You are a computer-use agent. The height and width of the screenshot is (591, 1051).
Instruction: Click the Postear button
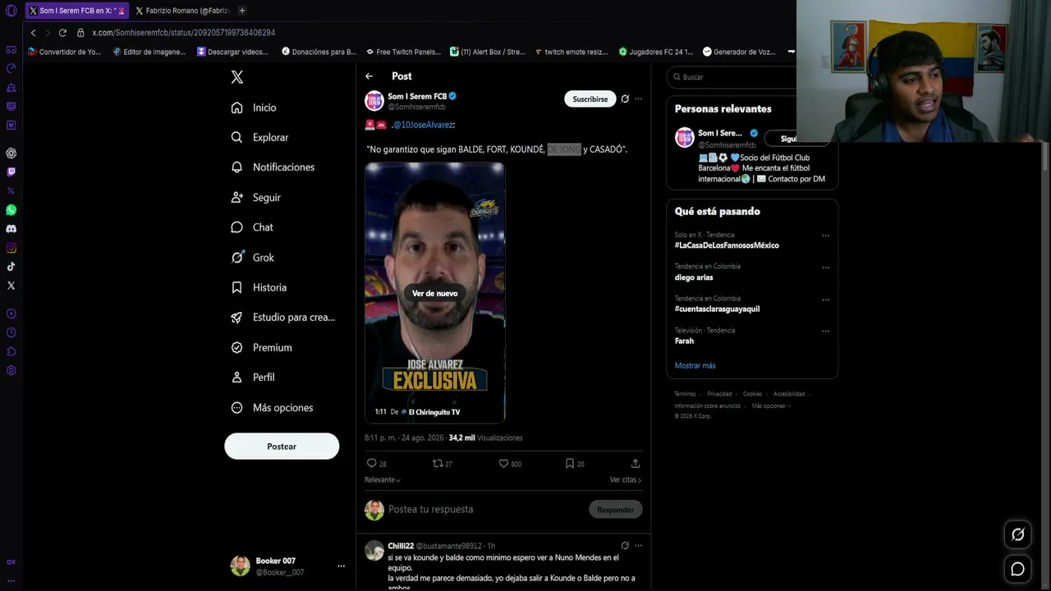282,447
